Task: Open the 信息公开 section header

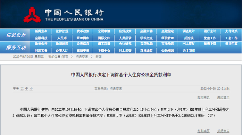Action: 16,35
